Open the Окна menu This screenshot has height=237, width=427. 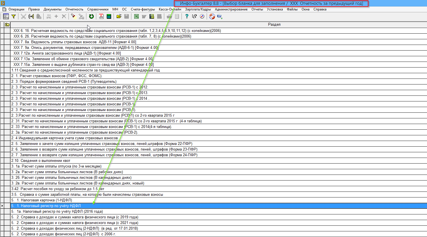[306, 9]
